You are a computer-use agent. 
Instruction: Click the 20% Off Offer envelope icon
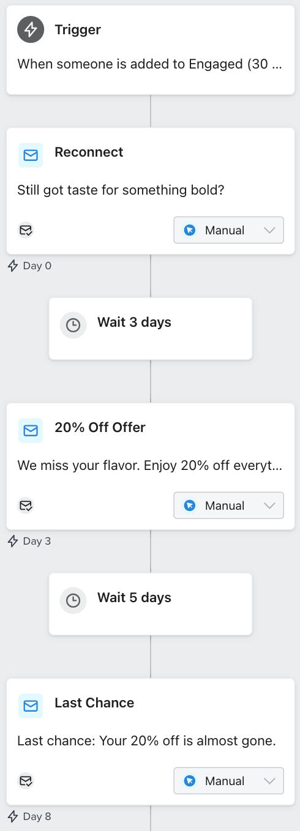31,430
